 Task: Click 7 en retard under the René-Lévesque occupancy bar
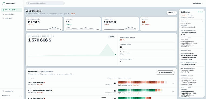(136, 93)
